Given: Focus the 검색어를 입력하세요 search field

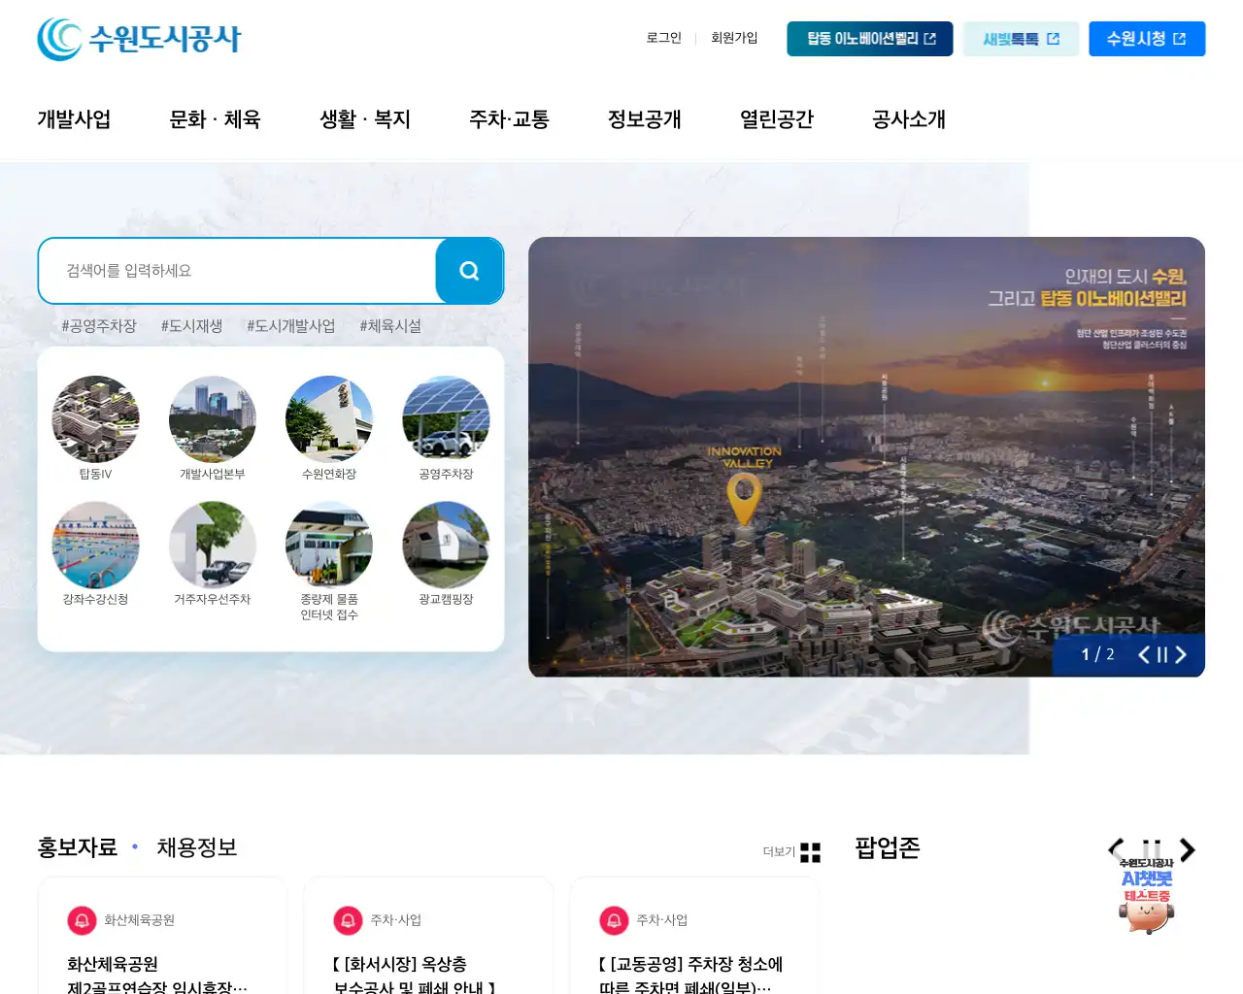Looking at the screenshot, I should coord(238,271).
